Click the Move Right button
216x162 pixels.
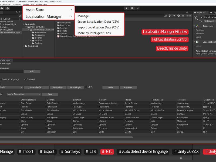76,87
